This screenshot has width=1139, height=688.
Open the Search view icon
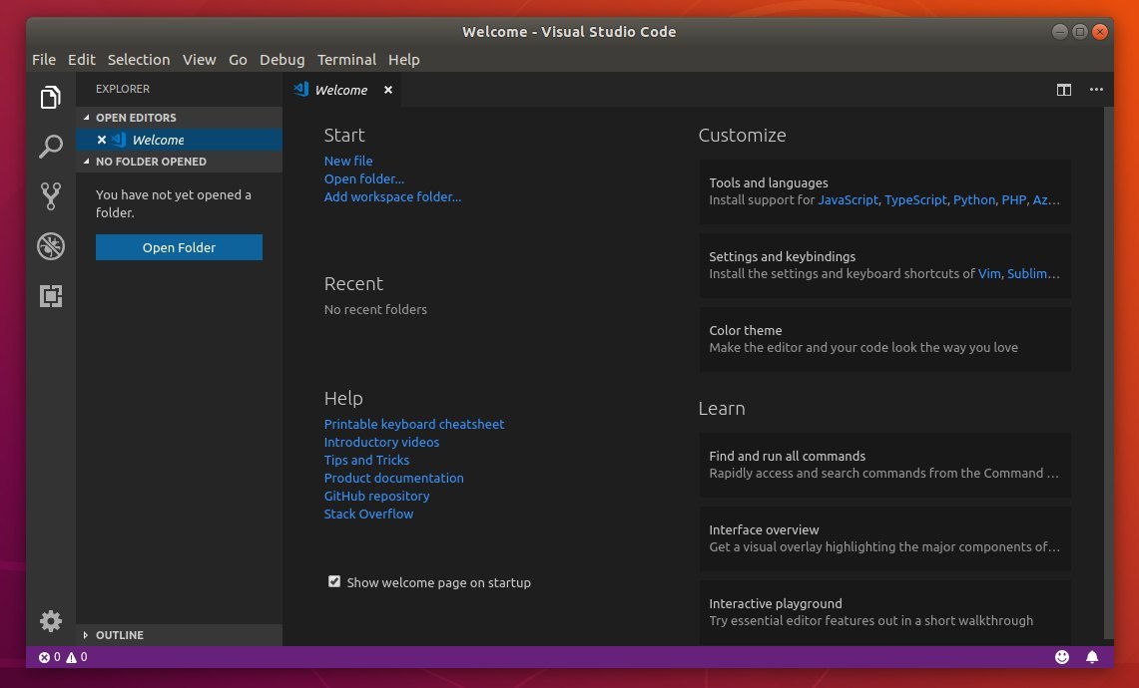click(x=50, y=146)
